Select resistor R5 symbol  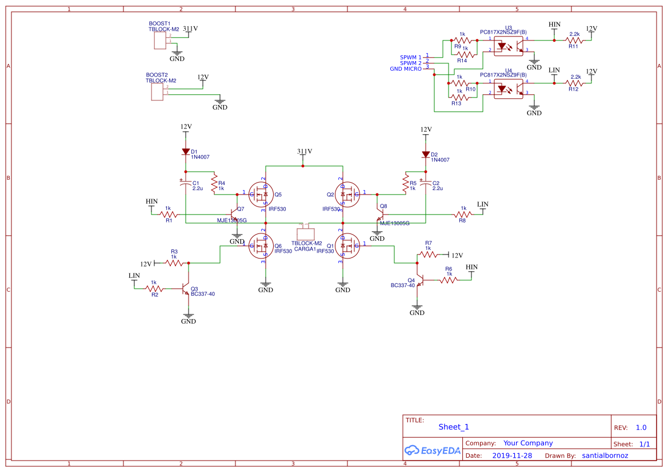406,183
